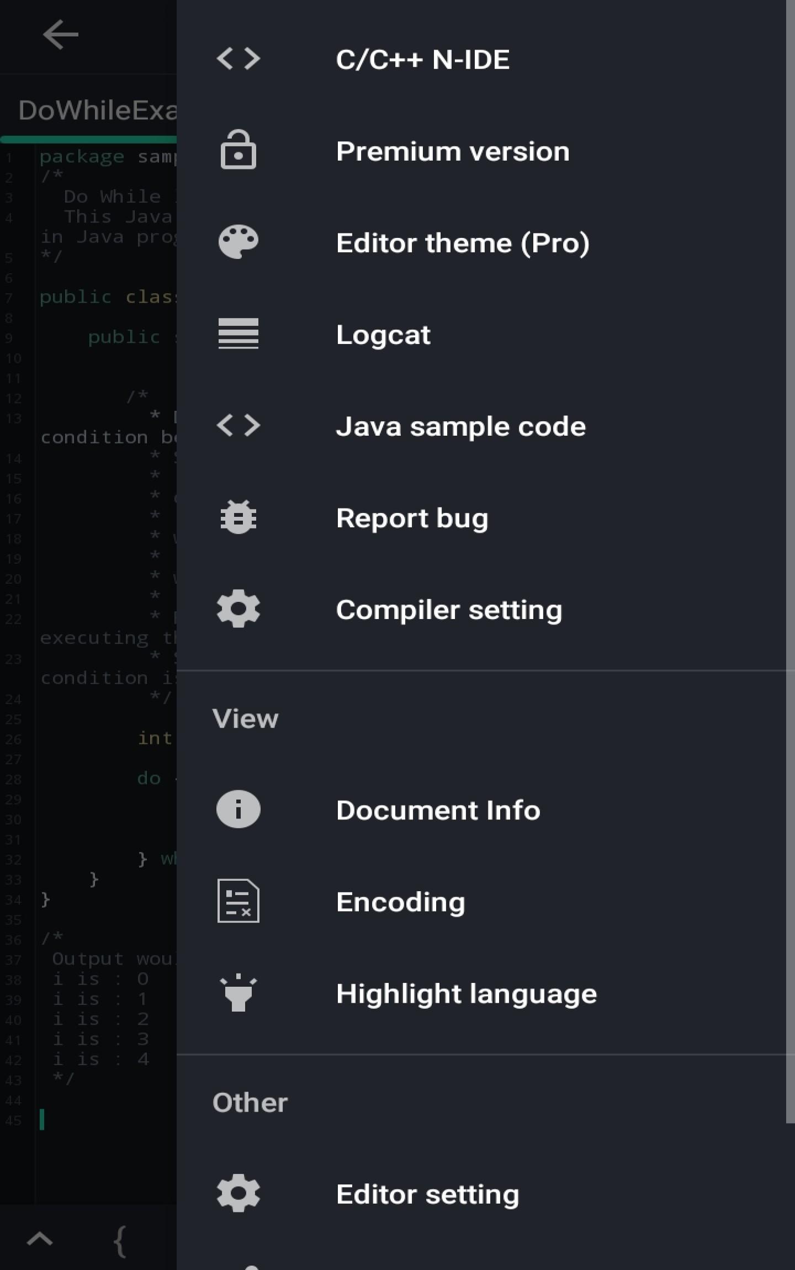This screenshot has width=795, height=1270.
Task: Click the Encoding file icon
Action: (238, 901)
